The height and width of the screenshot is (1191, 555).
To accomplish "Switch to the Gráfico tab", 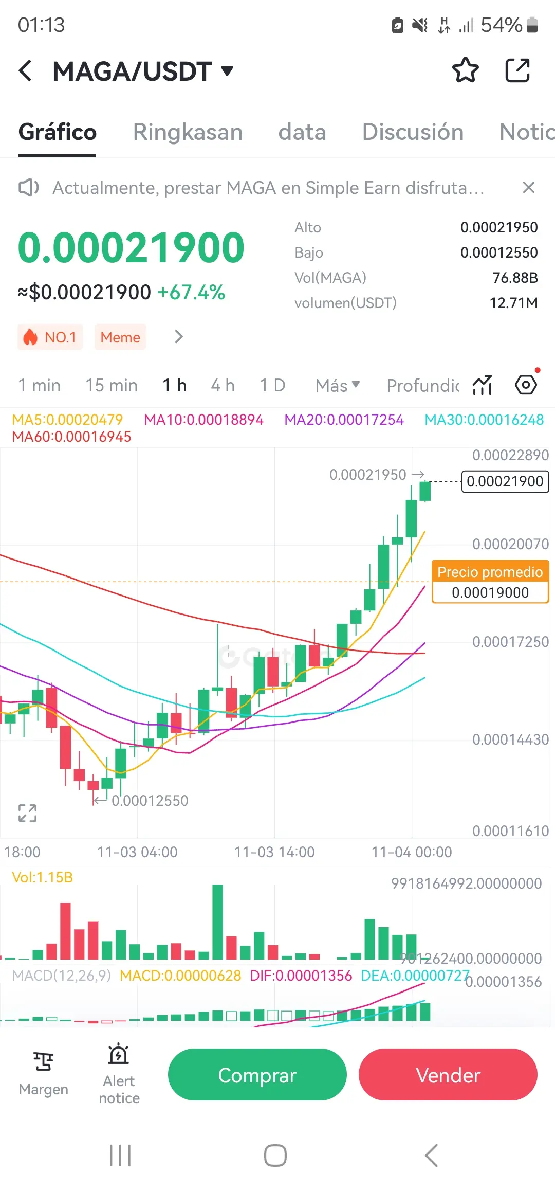I will point(58,132).
